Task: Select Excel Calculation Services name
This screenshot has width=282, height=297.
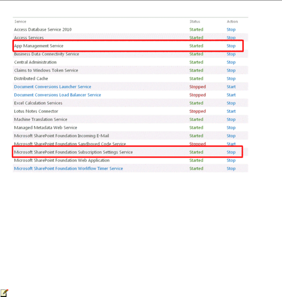Action: tap(38, 103)
